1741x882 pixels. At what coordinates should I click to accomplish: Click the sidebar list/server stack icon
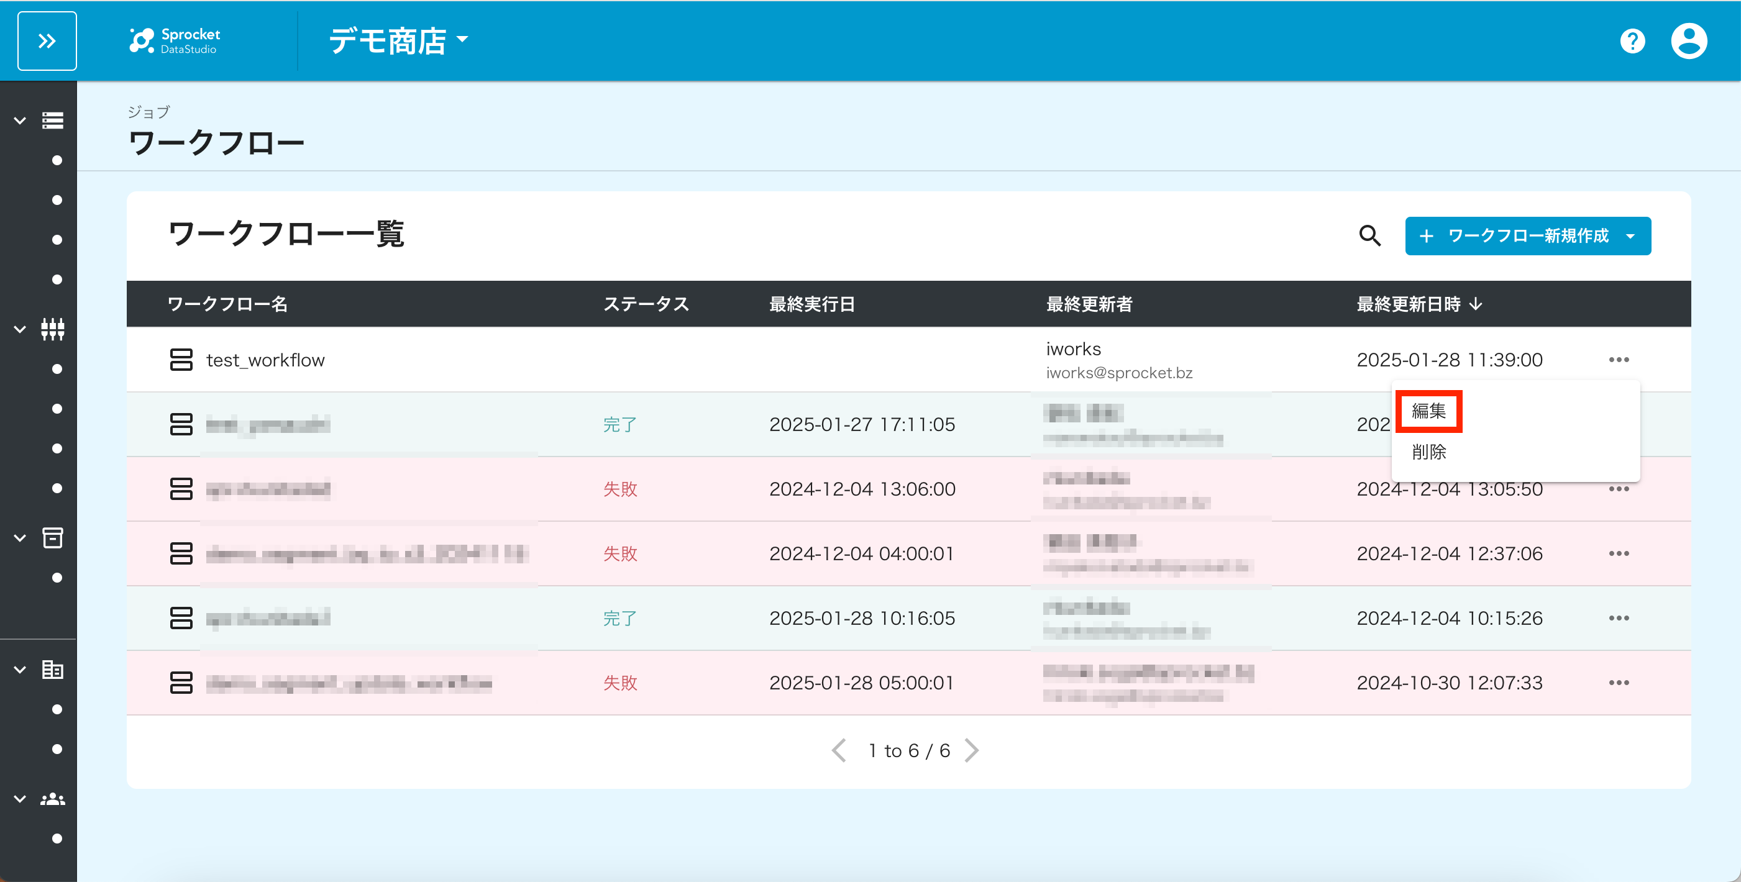click(53, 120)
